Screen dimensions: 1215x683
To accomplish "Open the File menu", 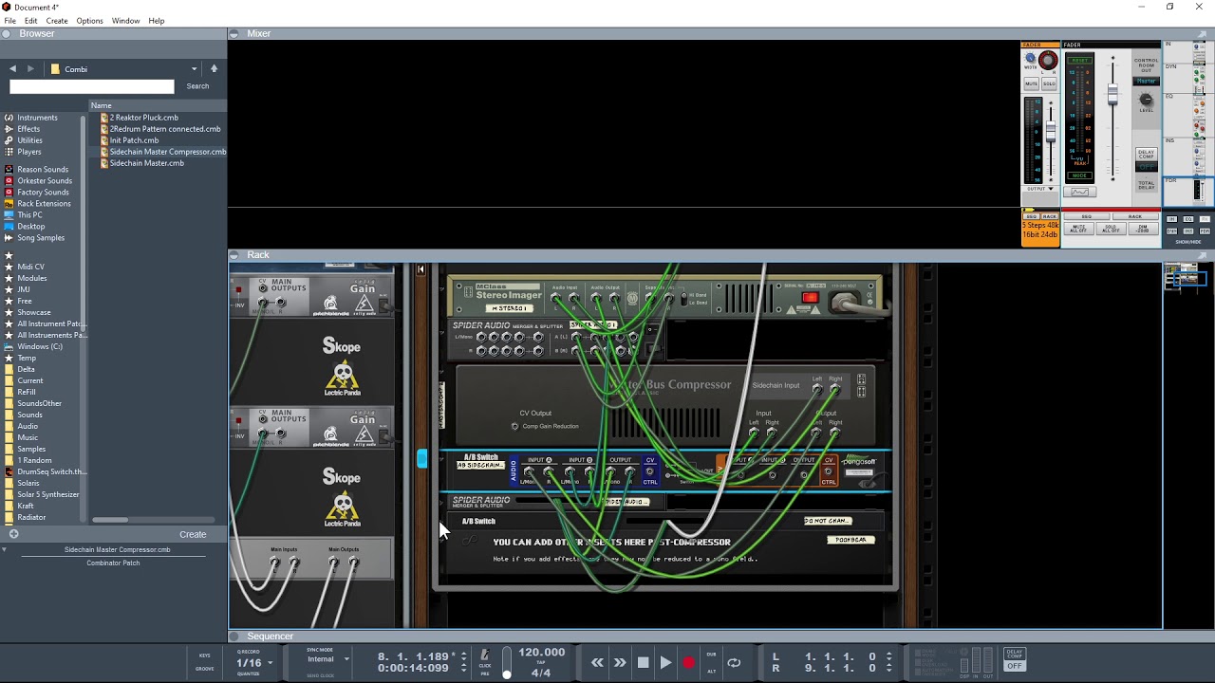I will pos(9,21).
